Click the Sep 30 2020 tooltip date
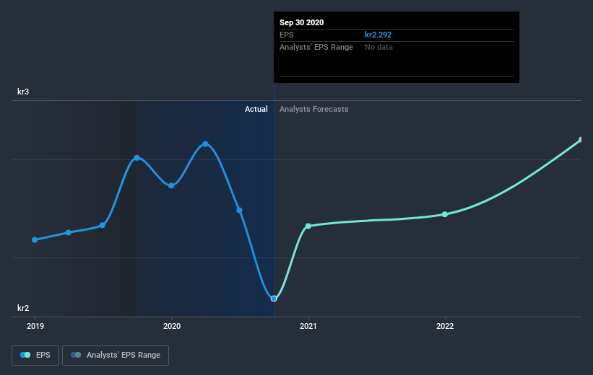Screen dimensions: 593x375 [x=301, y=22]
